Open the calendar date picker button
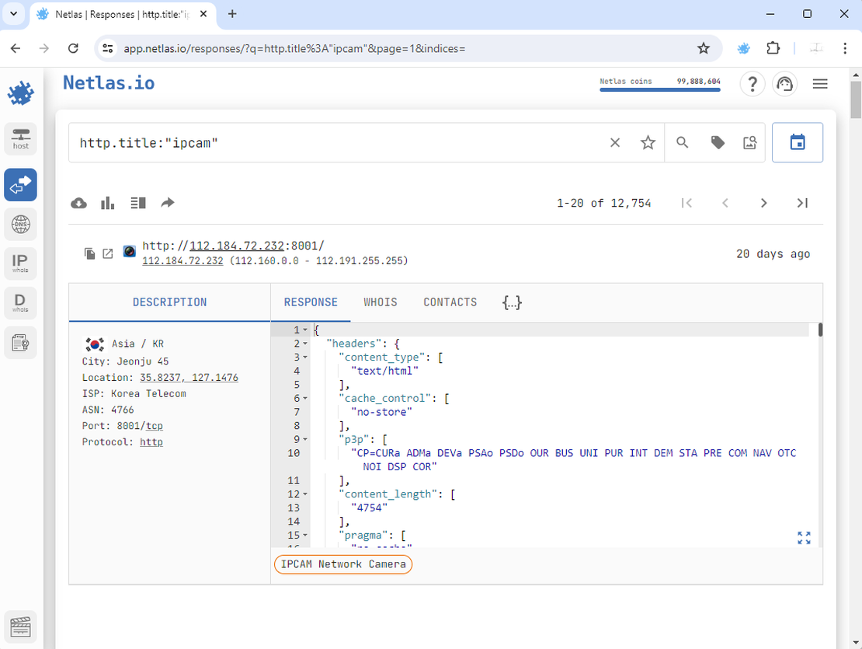 pyautogui.click(x=797, y=142)
